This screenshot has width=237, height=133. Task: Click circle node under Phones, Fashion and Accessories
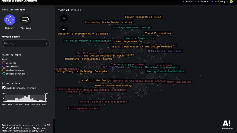[103, 104]
